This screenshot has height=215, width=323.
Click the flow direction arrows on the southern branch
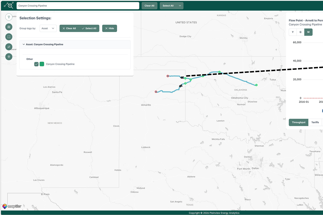coord(180,86)
